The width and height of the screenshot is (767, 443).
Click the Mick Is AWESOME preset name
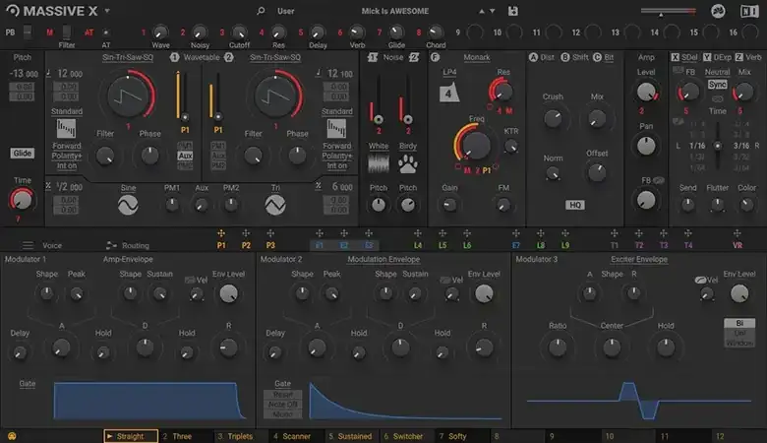click(x=394, y=11)
